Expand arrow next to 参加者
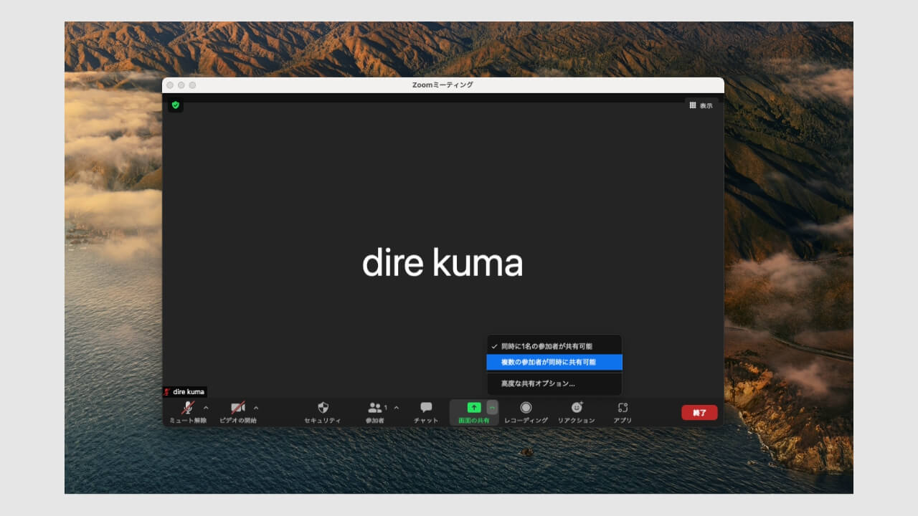 coord(396,407)
